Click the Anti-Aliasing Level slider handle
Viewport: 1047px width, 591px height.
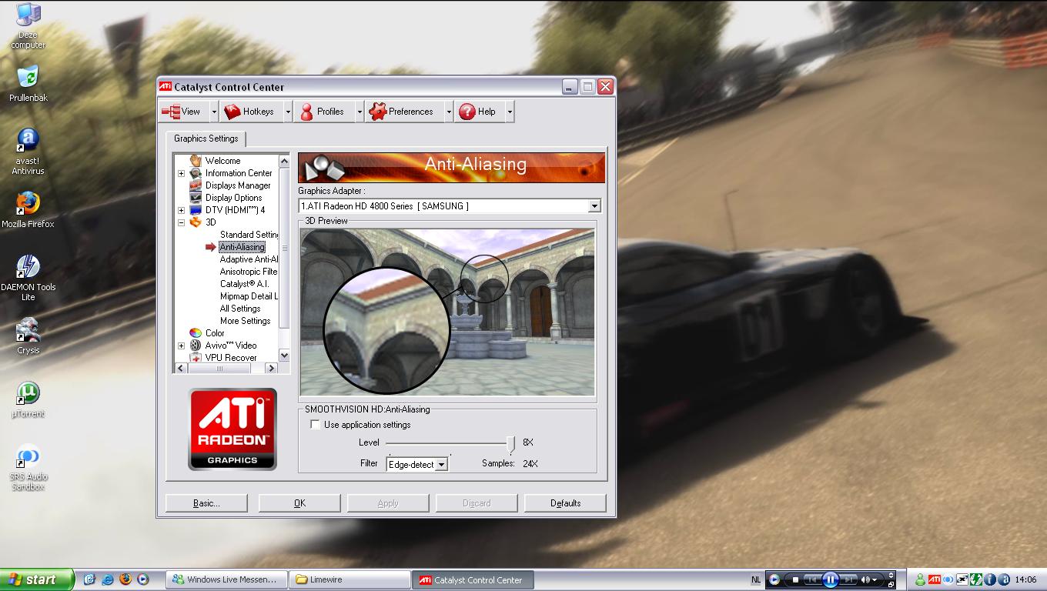[510, 444]
